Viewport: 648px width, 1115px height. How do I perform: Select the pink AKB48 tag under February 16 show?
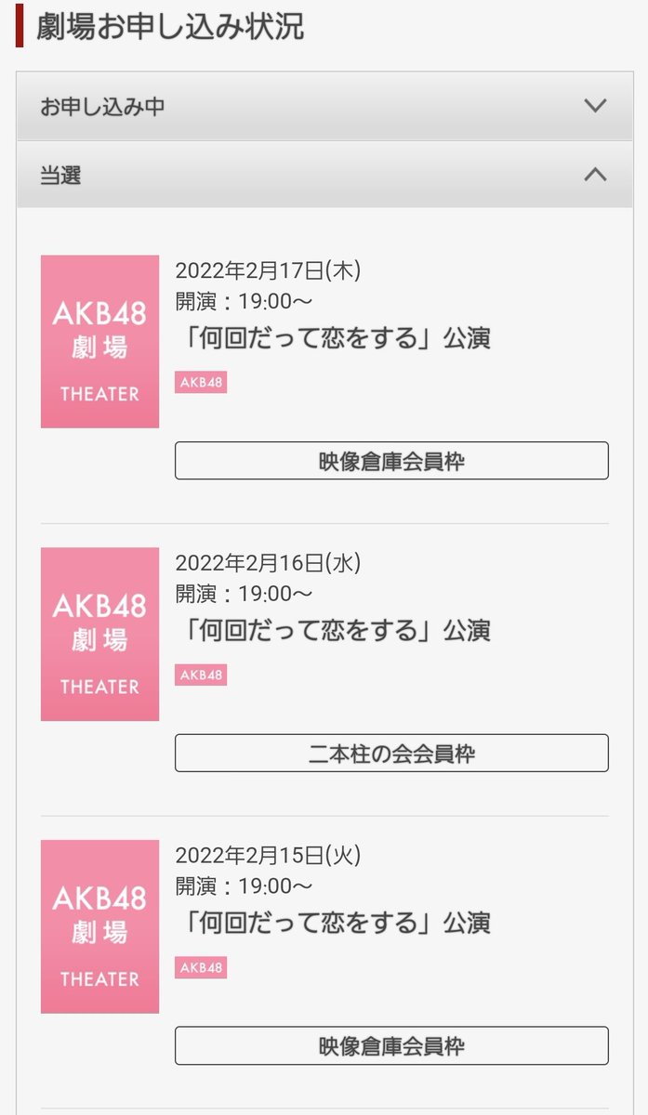[x=201, y=675]
